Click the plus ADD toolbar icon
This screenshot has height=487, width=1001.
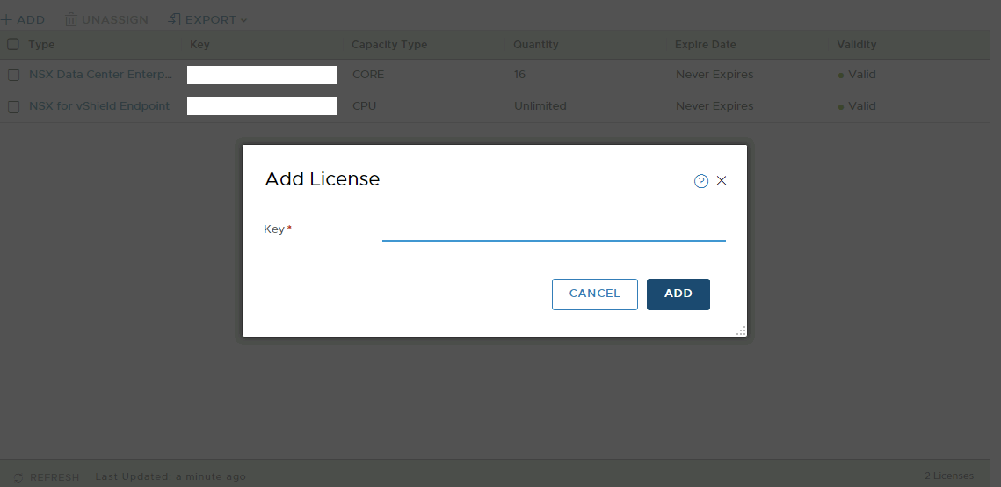(6, 20)
